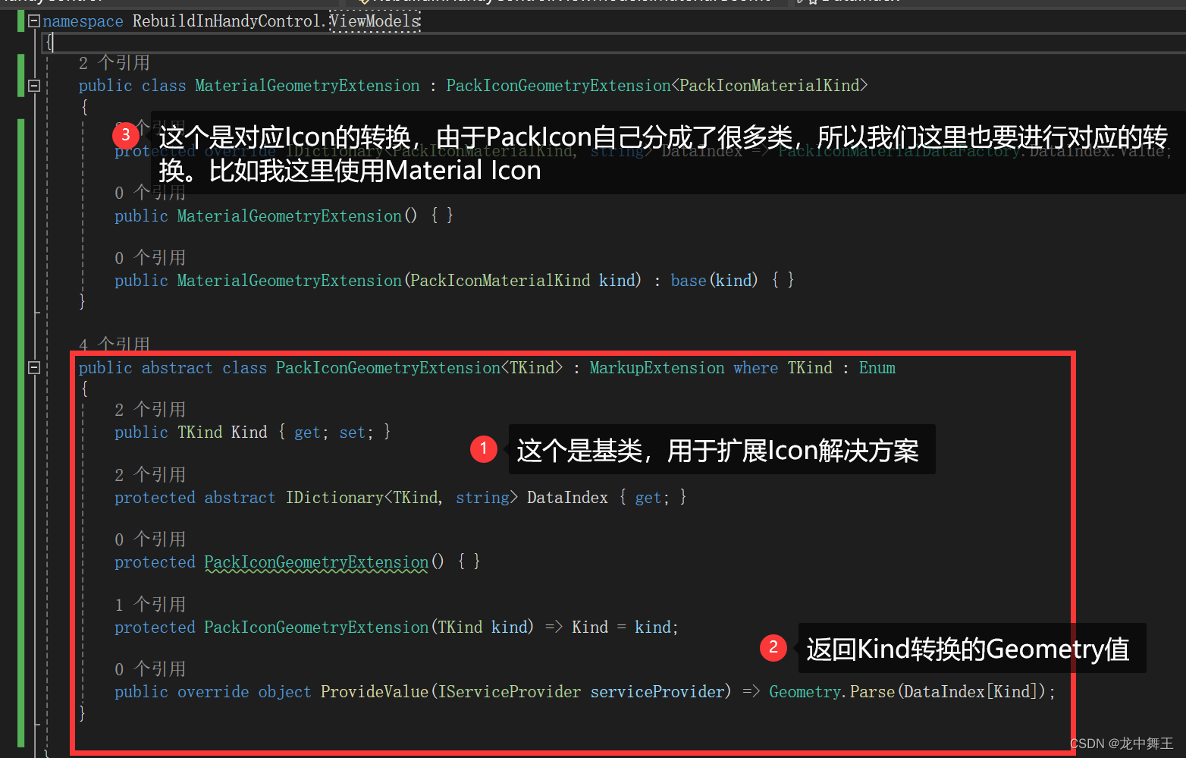Click 'serviceProvider' parameter name
This screenshot has height=758, width=1186.
(x=658, y=692)
